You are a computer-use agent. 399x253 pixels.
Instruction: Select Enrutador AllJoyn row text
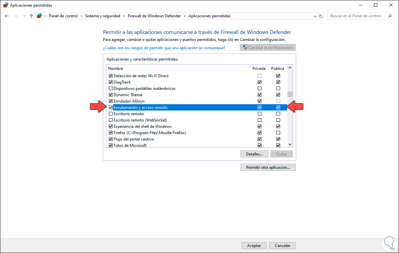click(x=129, y=101)
